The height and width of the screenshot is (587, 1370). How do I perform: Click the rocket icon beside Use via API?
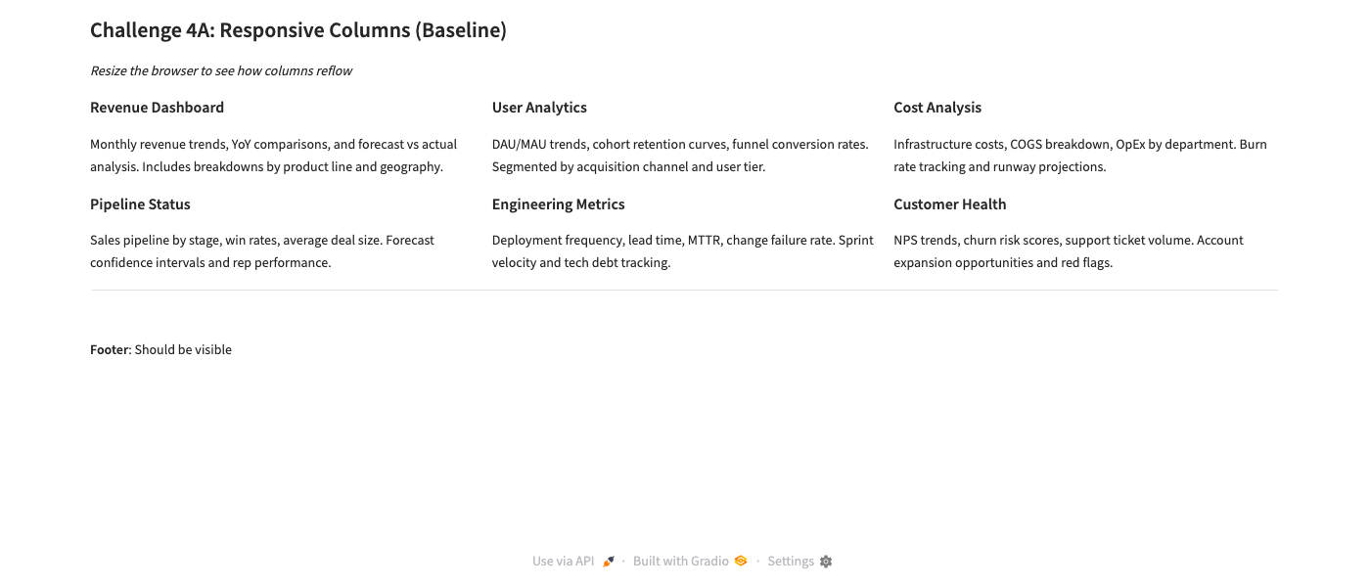click(x=609, y=562)
